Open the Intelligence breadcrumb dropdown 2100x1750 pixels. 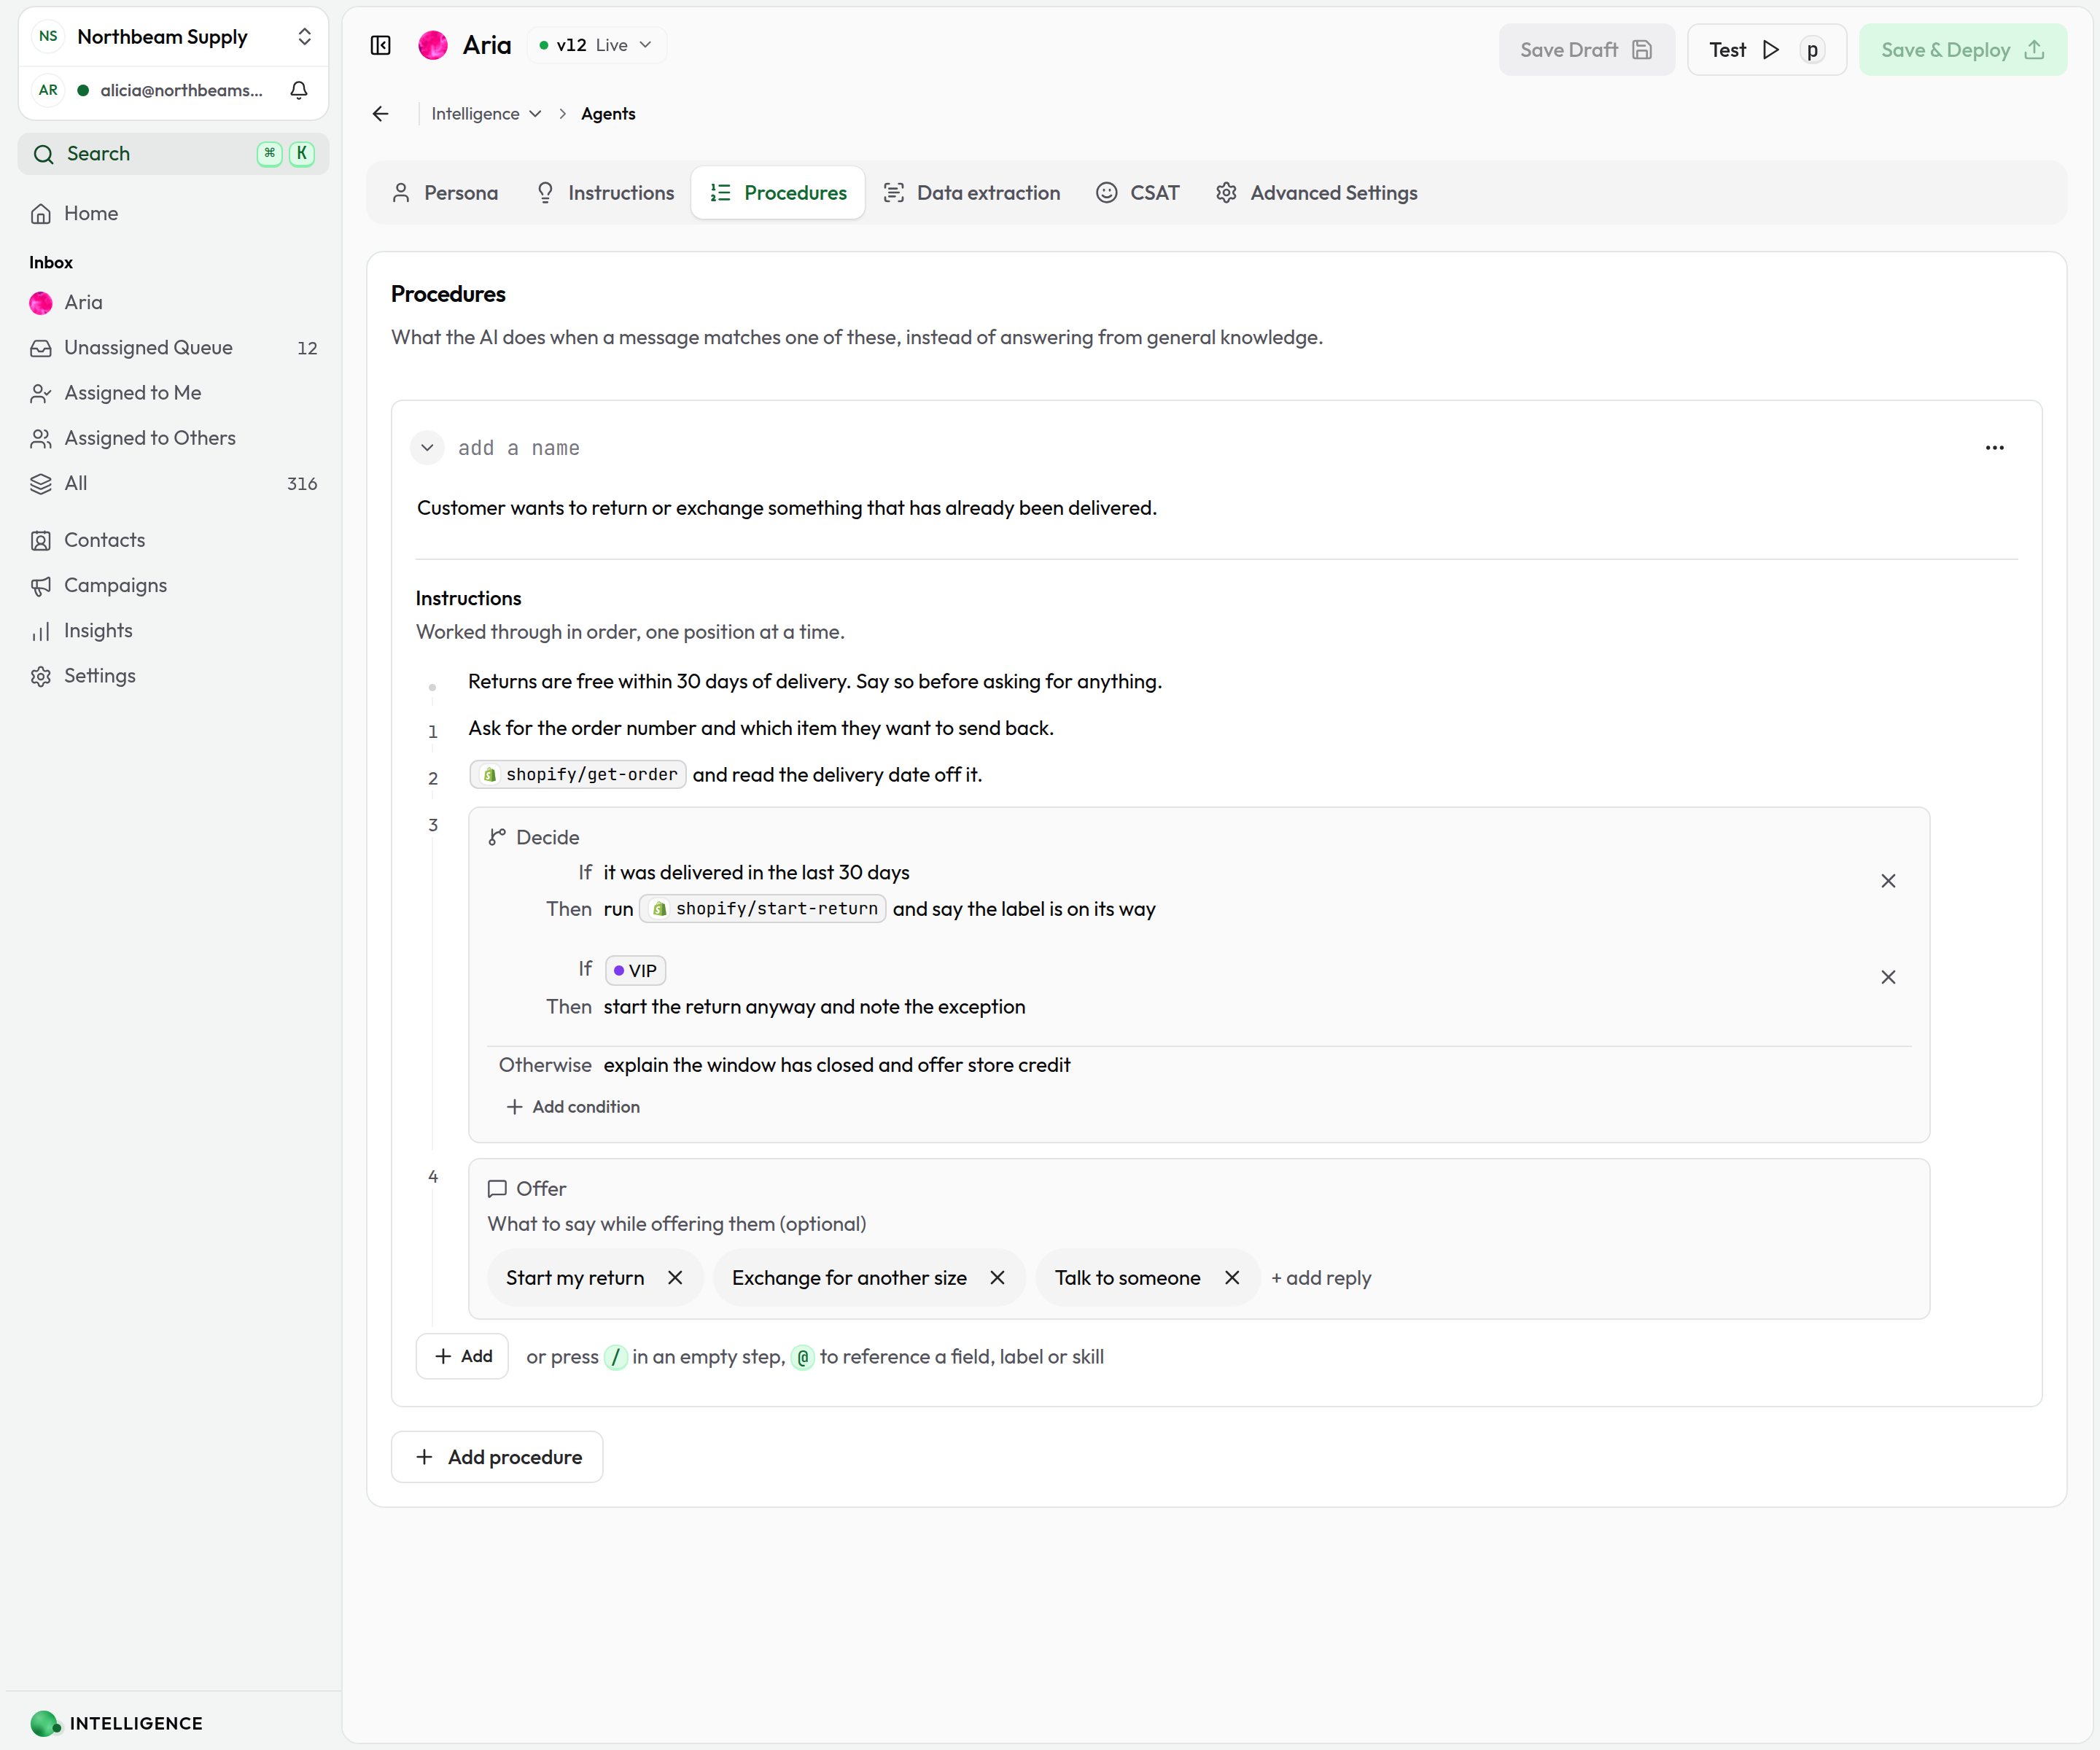click(x=486, y=114)
